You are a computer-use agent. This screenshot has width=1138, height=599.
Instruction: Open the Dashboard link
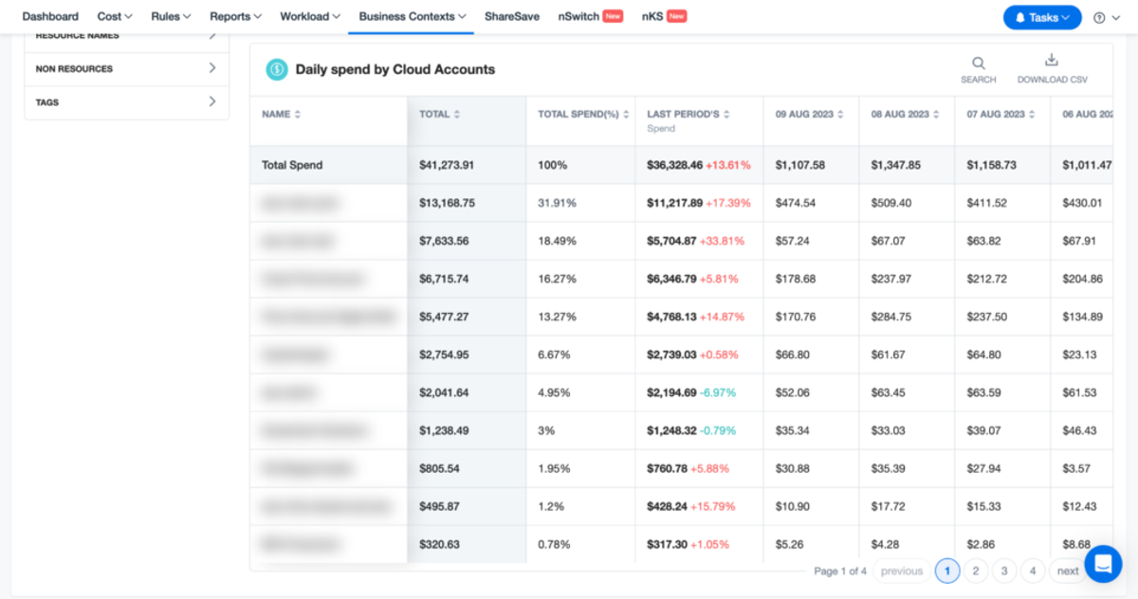pos(50,17)
